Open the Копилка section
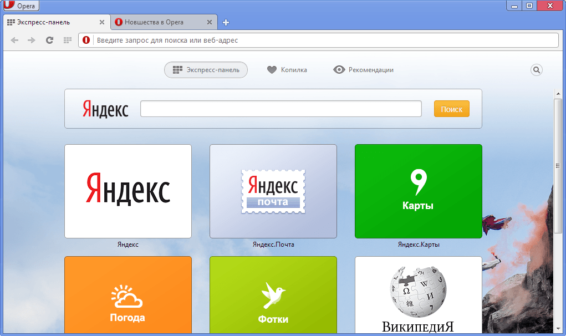This screenshot has height=336, width=566. (x=287, y=70)
